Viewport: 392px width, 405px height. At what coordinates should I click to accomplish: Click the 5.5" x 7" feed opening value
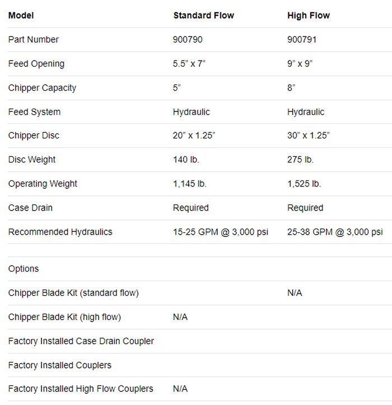click(189, 64)
